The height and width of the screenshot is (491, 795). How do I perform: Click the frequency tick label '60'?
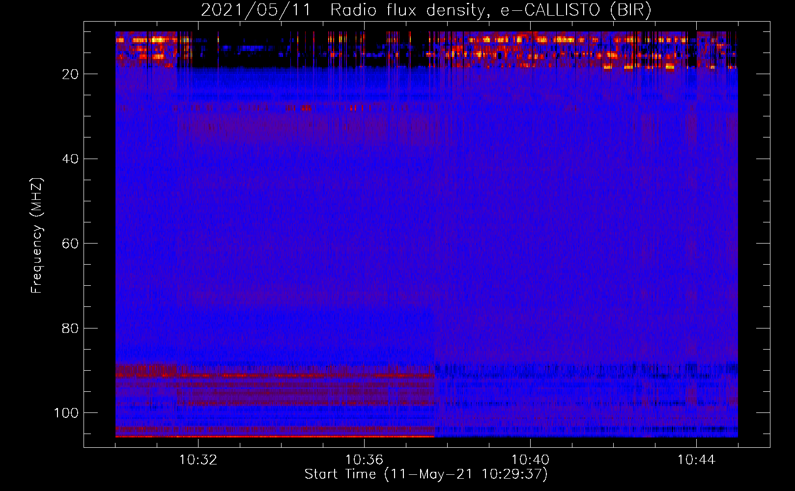[x=71, y=244]
